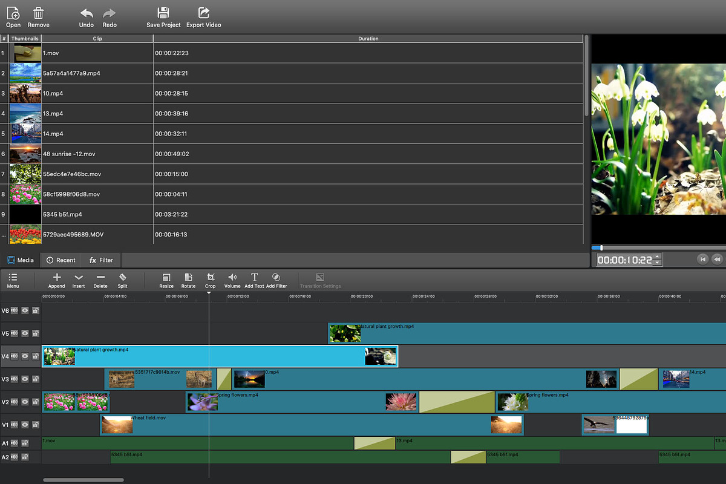Click the audio transition on track A2
This screenshot has height=484, width=726.
tap(468, 457)
